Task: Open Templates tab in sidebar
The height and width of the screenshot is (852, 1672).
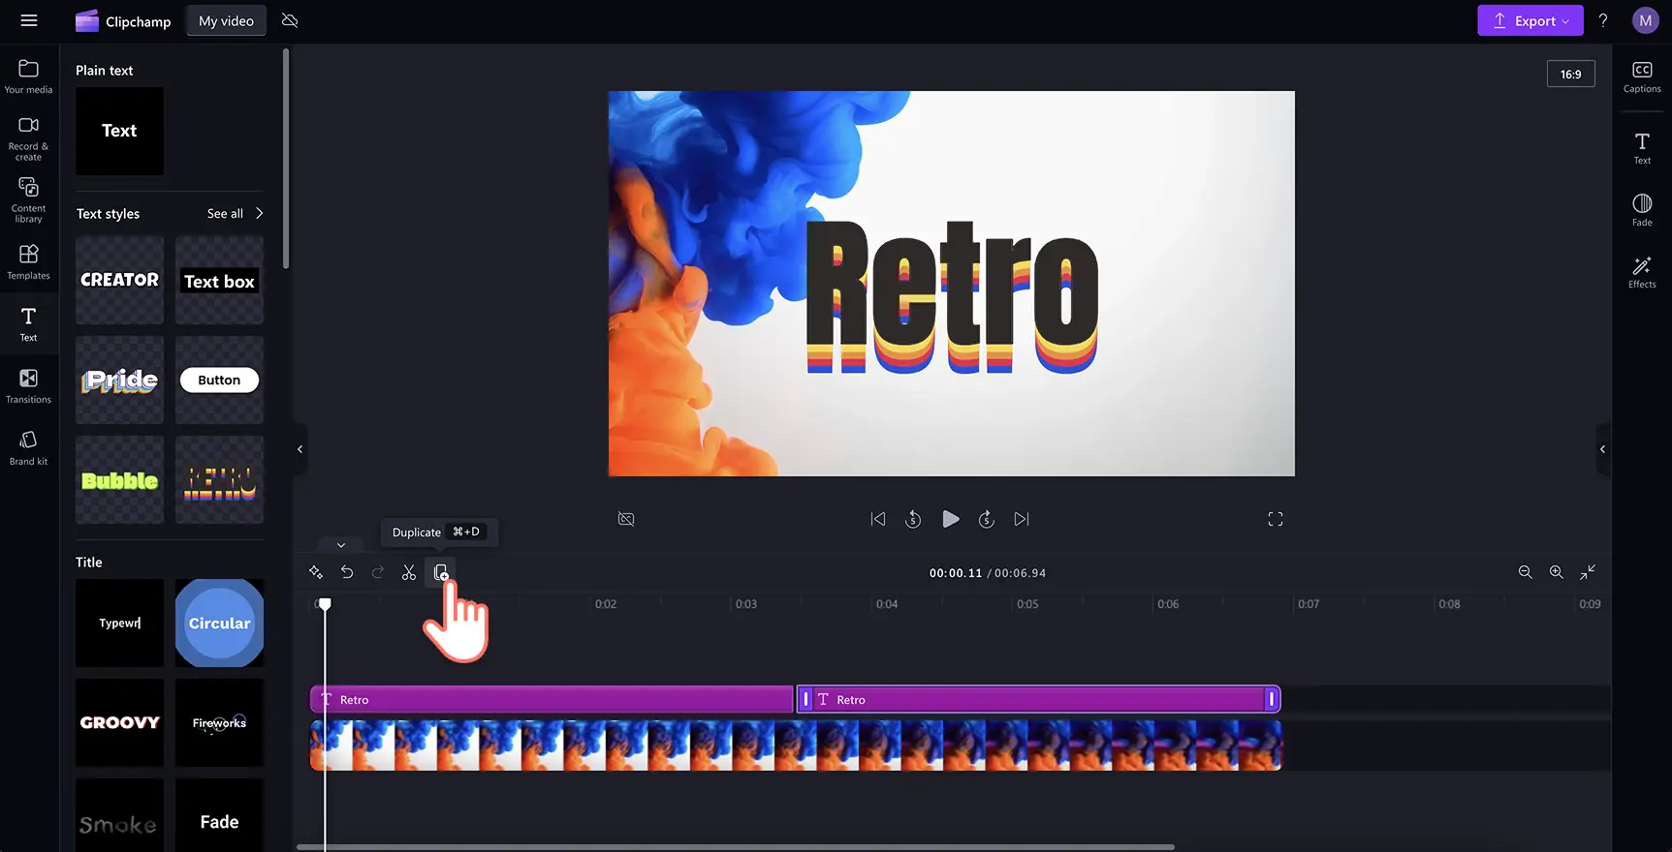Action: coord(29,262)
